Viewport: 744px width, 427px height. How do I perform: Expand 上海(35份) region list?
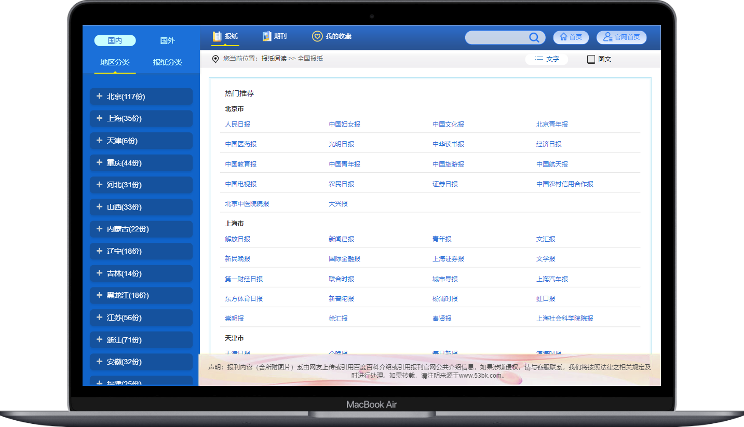point(141,118)
